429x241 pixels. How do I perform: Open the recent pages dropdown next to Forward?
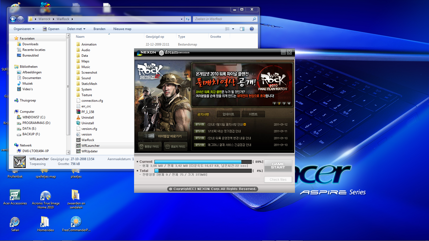pyautogui.click(x=26, y=19)
